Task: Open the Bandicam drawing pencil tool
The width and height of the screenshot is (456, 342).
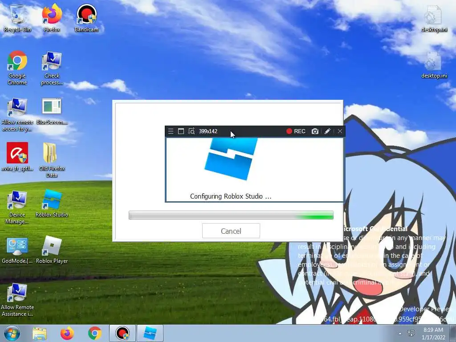Action: (327, 131)
